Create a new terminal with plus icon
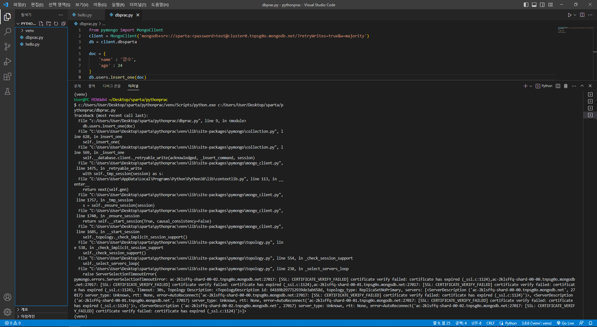 coord(525,86)
